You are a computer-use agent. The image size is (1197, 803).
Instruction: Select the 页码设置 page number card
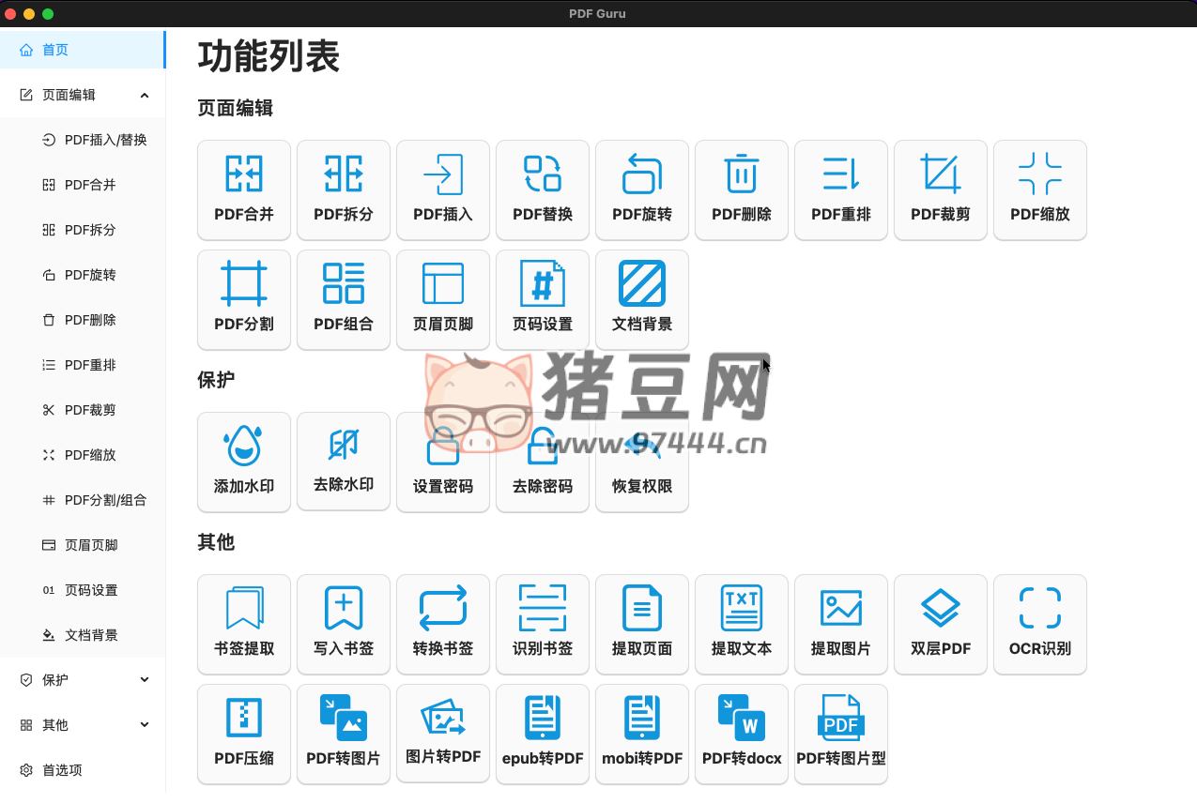coord(543,300)
